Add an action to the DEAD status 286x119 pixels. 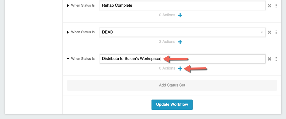click(x=180, y=42)
